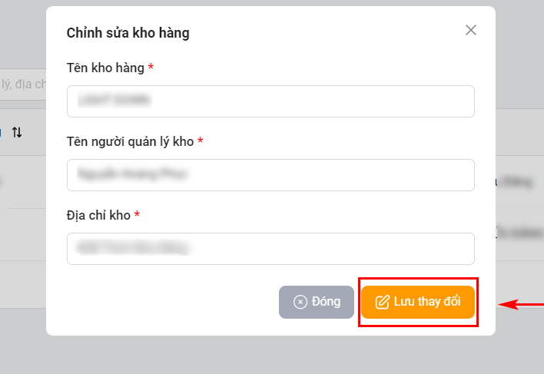This screenshot has height=374, width=544.
Task: Save with the orange Lưu thay đổi button
Action: tap(418, 302)
